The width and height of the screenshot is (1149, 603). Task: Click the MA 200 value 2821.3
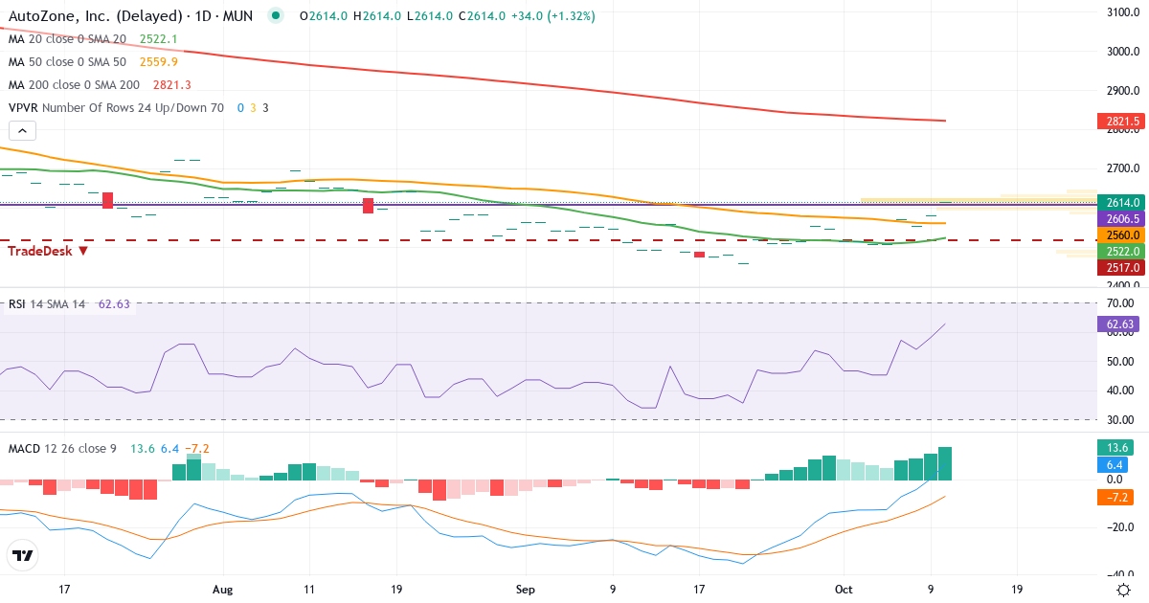[172, 85]
